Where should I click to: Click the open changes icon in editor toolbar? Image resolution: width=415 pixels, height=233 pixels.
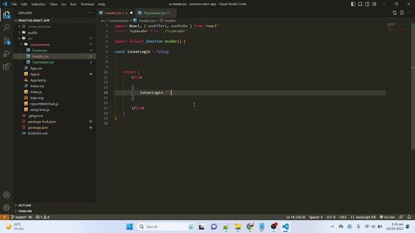[x=395, y=13]
